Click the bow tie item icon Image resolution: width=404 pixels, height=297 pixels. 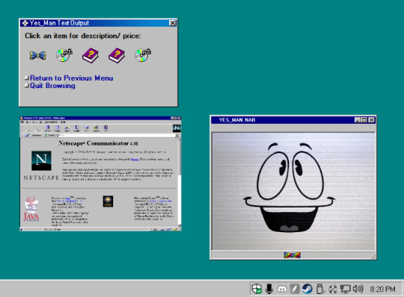click(x=38, y=55)
